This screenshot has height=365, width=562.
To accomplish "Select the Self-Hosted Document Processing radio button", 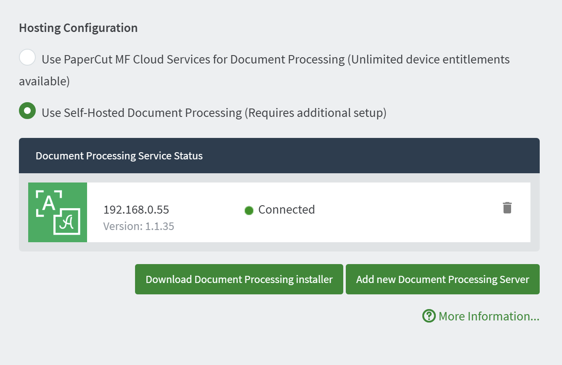I will click(27, 111).
